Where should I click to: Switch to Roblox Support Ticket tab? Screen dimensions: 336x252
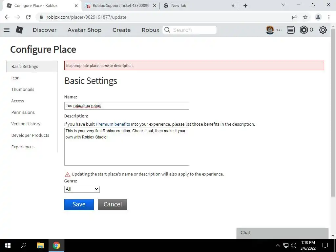coord(121,6)
